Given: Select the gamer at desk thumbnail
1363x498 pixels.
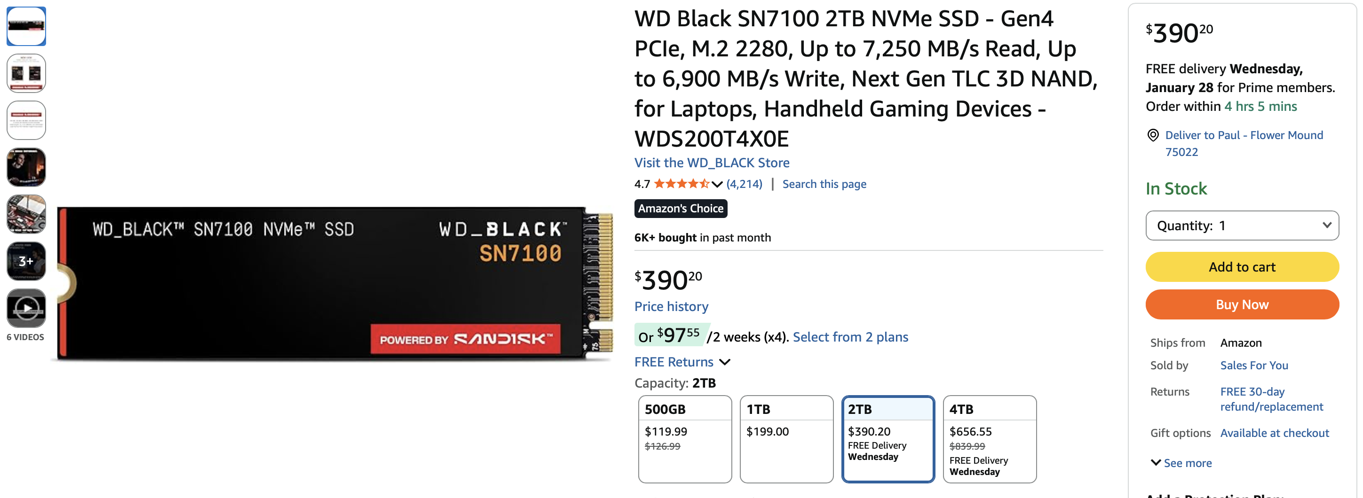Looking at the screenshot, I should click(26, 167).
